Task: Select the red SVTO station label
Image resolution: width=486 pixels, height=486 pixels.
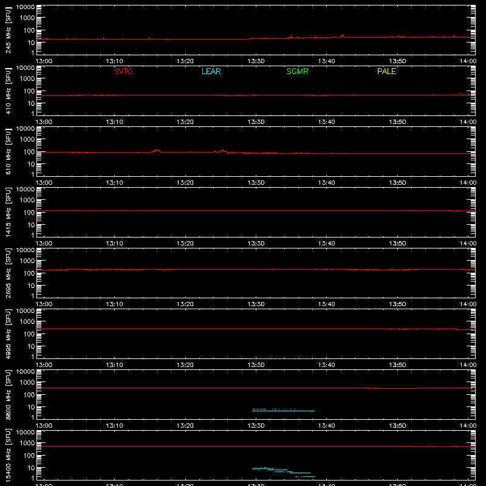Action: pos(123,71)
